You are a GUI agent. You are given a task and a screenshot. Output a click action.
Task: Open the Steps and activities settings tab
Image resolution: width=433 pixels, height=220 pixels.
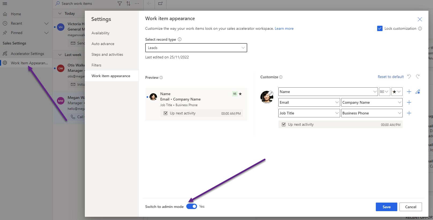[107, 54]
